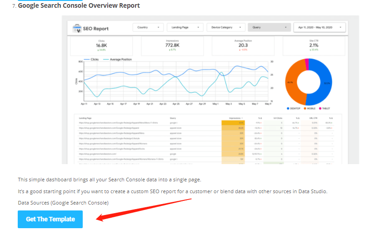Click the SEO Report logo icon
Image resolution: width=390 pixels, height=230 pixels.
(77, 28)
